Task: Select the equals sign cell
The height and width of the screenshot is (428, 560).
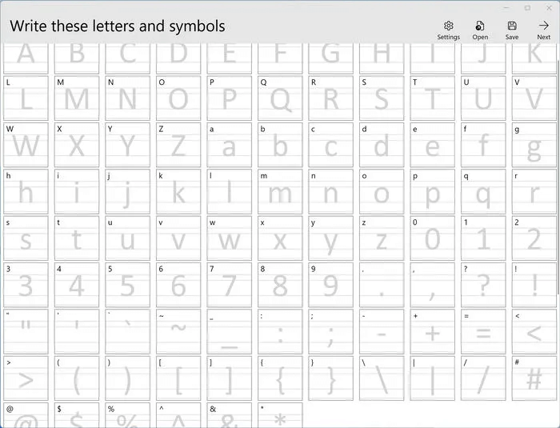Action: pyautogui.click(x=483, y=331)
